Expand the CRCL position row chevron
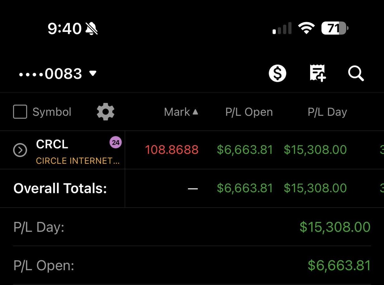Image resolution: width=384 pixels, height=285 pixels. pos(20,150)
